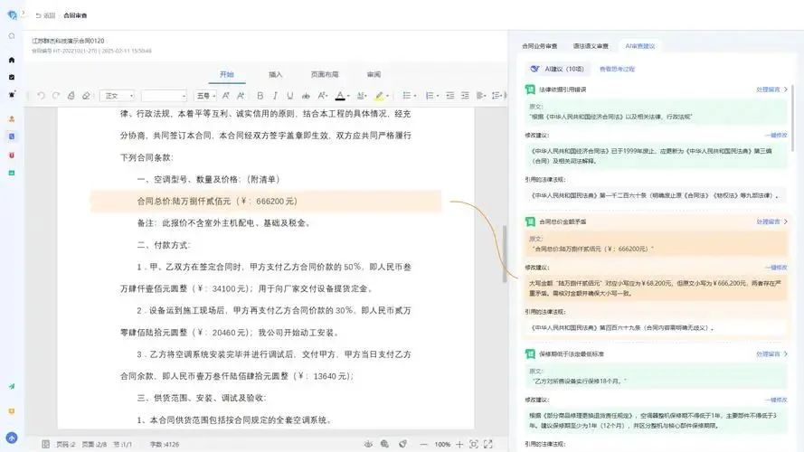Image resolution: width=804 pixels, height=452 pixels.
Task: Click the eye view icon in status bar
Action: click(x=368, y=444)
